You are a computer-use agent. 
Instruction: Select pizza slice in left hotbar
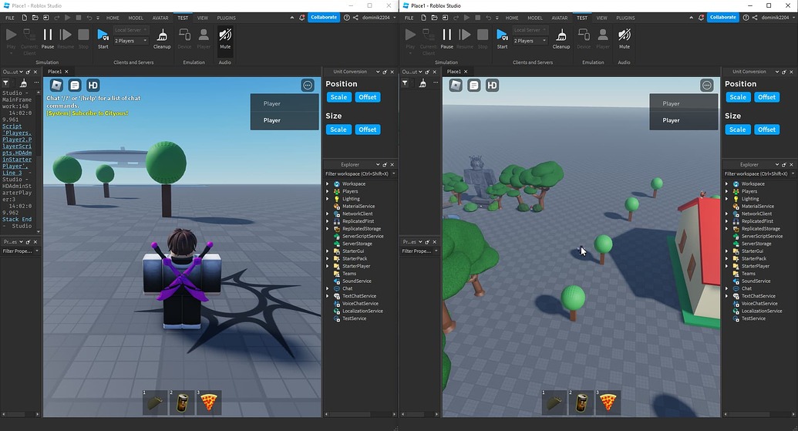click(x=209, y=402)
